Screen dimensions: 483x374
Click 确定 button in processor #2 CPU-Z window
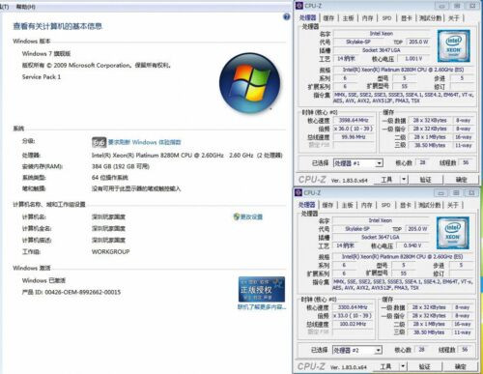(x=460, y=366)
